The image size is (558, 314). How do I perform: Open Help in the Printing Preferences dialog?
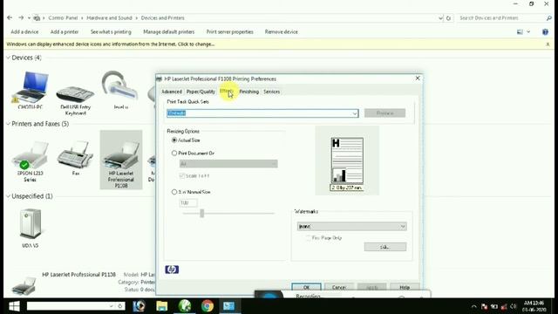click(x=405, y=287)
